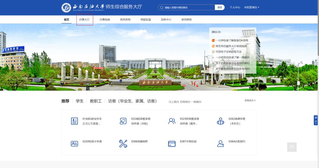Click the 0262 course adjustment application icon

tap(220, 121)
